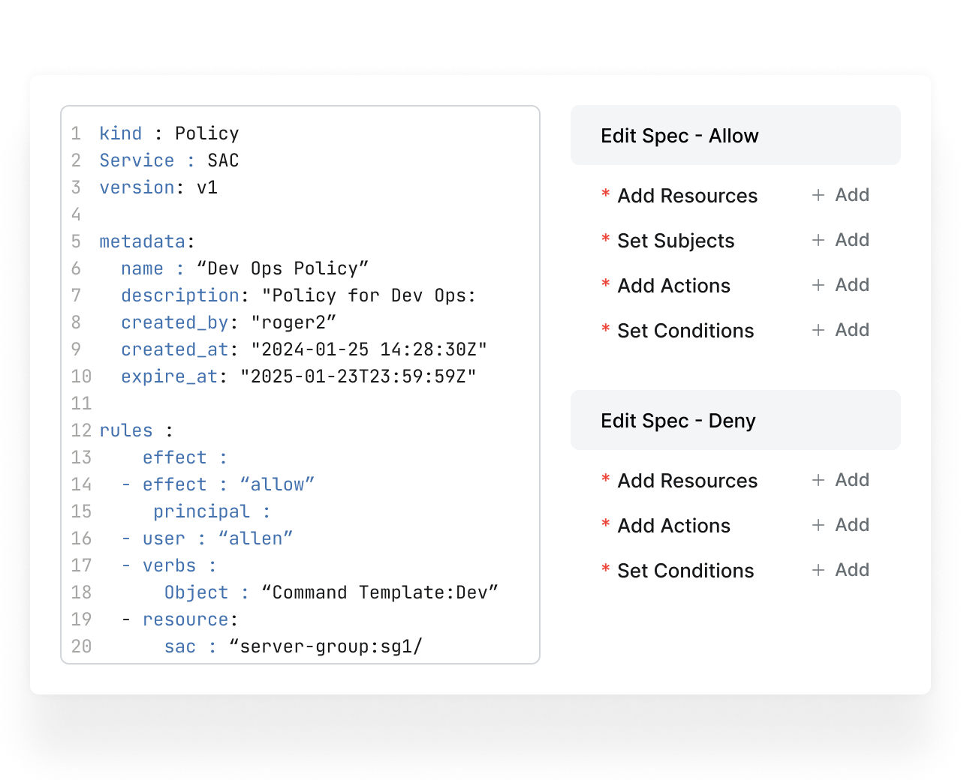Click the "allow" effect value on line 14
961x780 pixels.
277,484
